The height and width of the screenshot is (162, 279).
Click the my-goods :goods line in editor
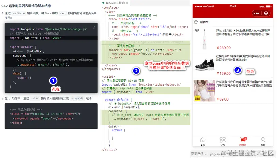[x=142, y=54]
